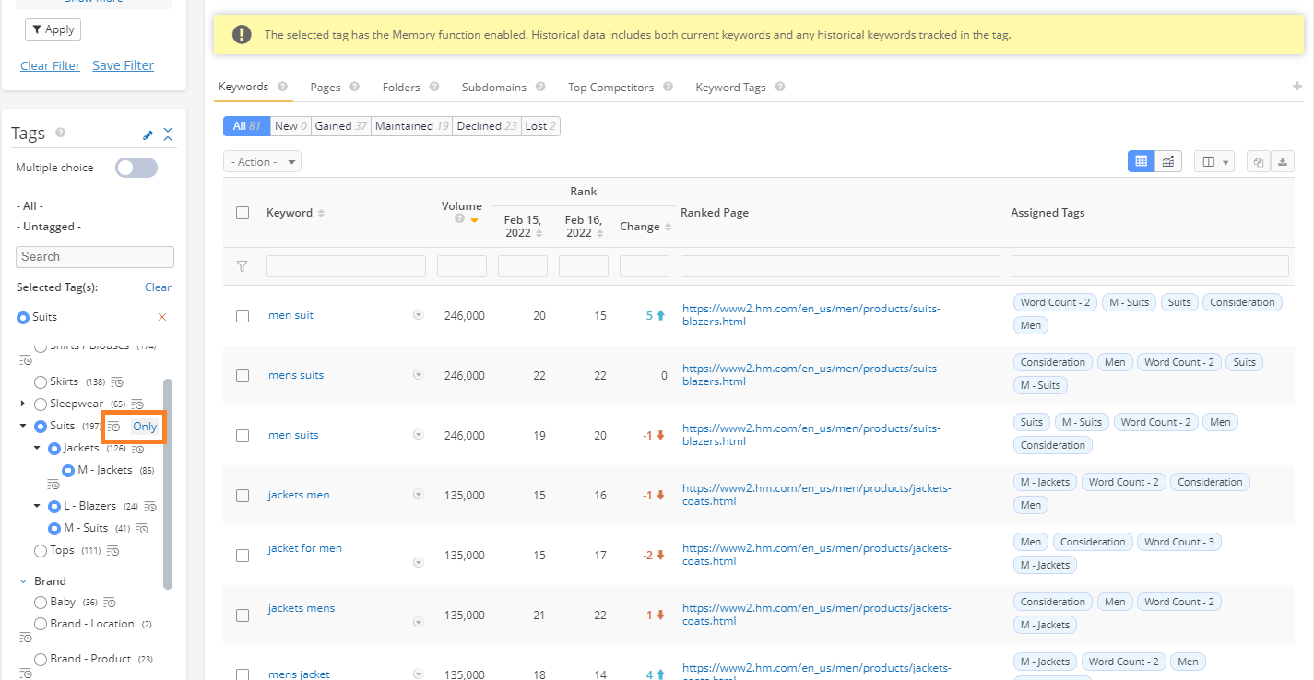Click the plus icon to add tab
The height and width of the screenshot is (680, 1314).
pyautogui.click(x=1297, y=87)
